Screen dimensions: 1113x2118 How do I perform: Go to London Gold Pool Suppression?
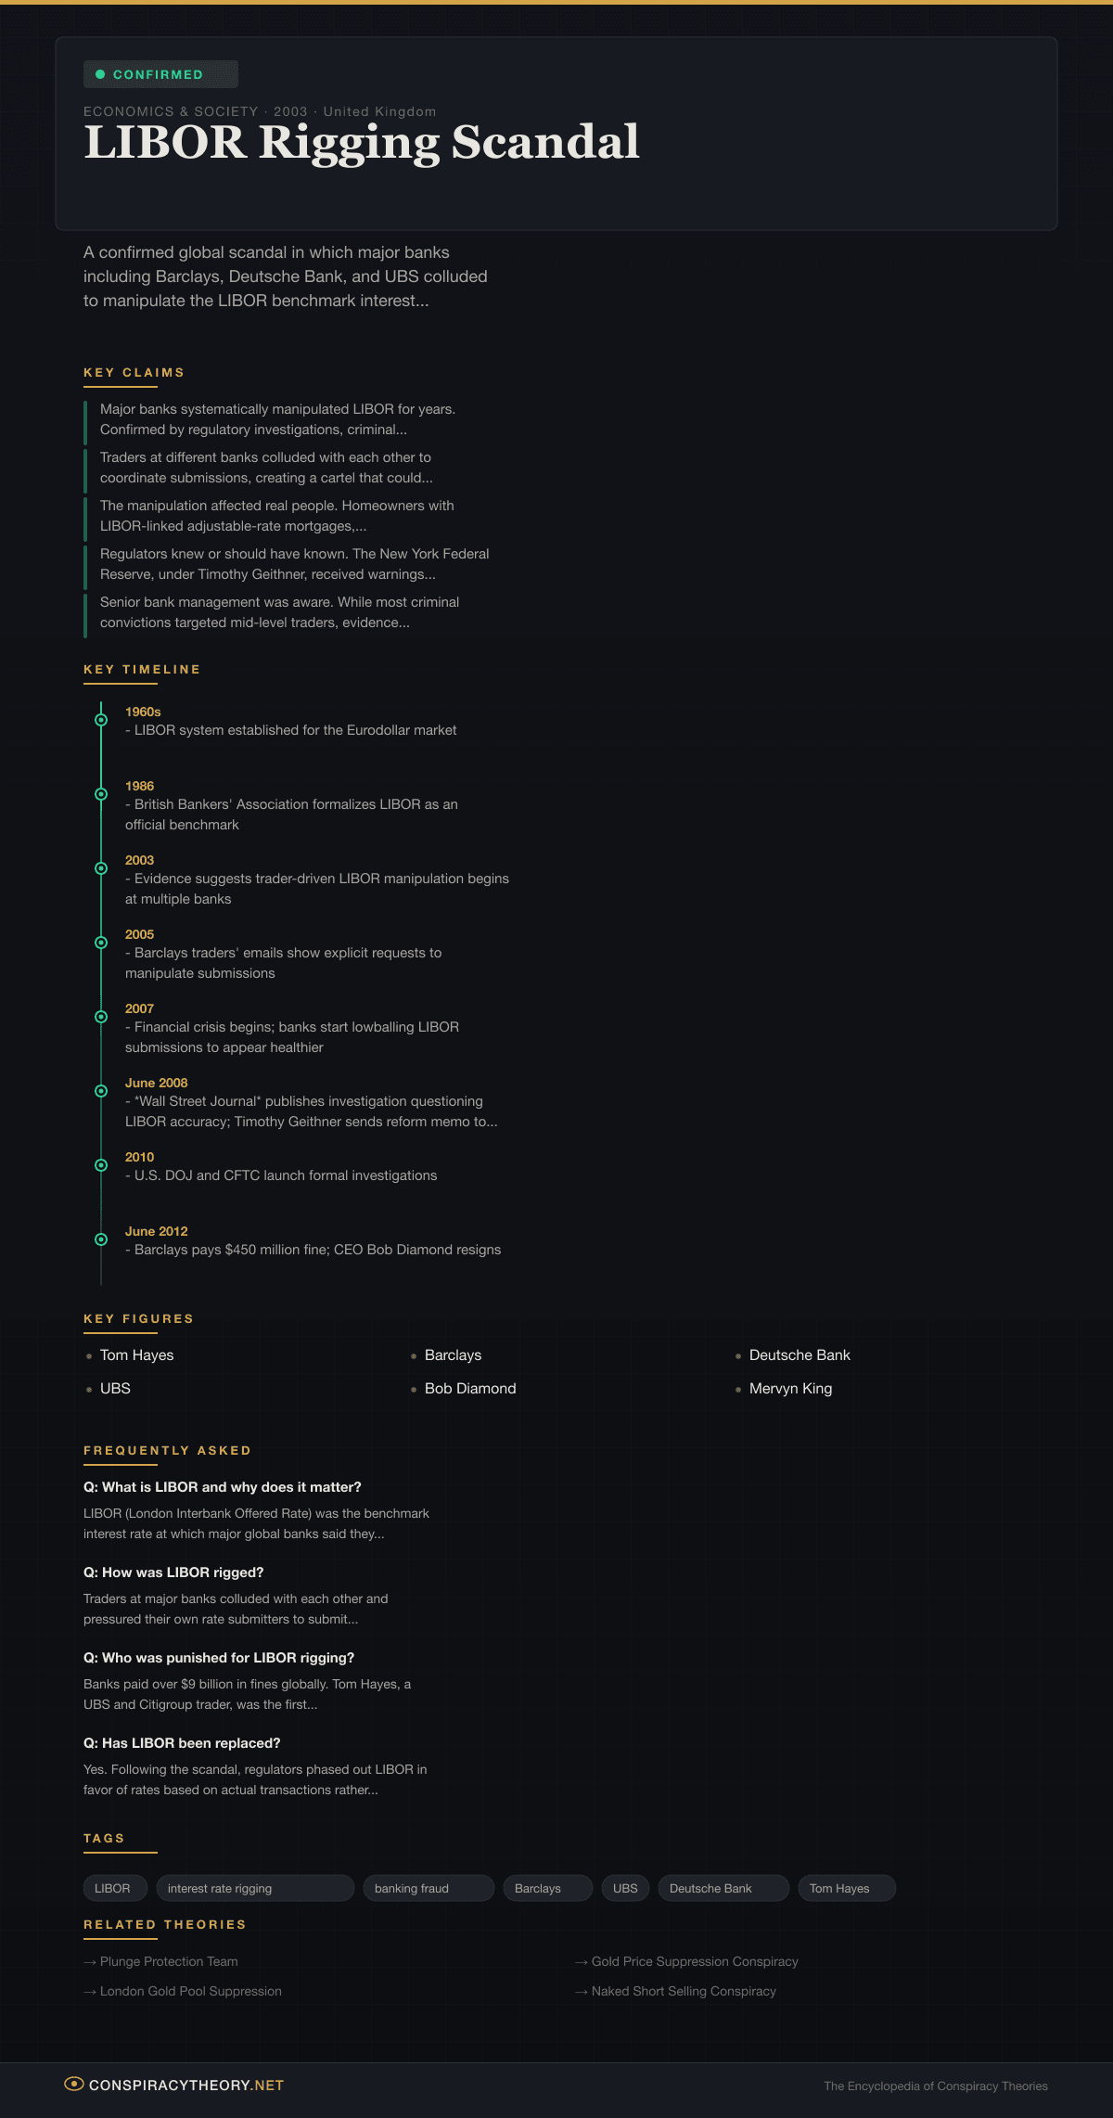190,1991
